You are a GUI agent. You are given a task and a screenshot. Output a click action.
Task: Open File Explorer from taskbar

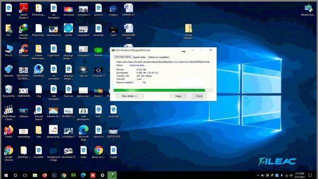coord(35,175)
